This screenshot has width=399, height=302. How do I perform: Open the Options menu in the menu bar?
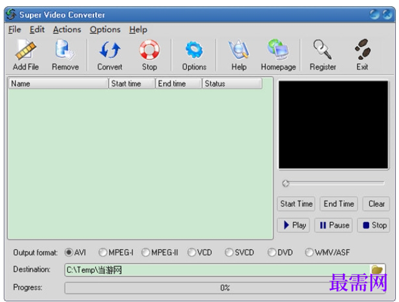coord(105,29)
